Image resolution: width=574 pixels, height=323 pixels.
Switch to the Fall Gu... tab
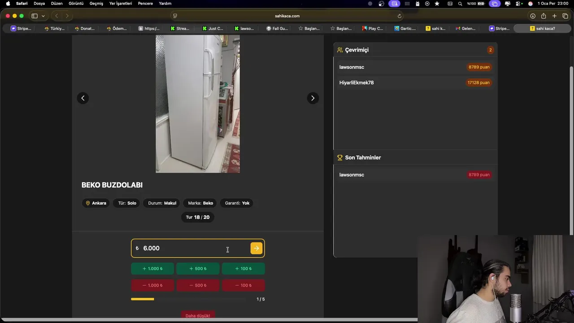pos(277,28)
